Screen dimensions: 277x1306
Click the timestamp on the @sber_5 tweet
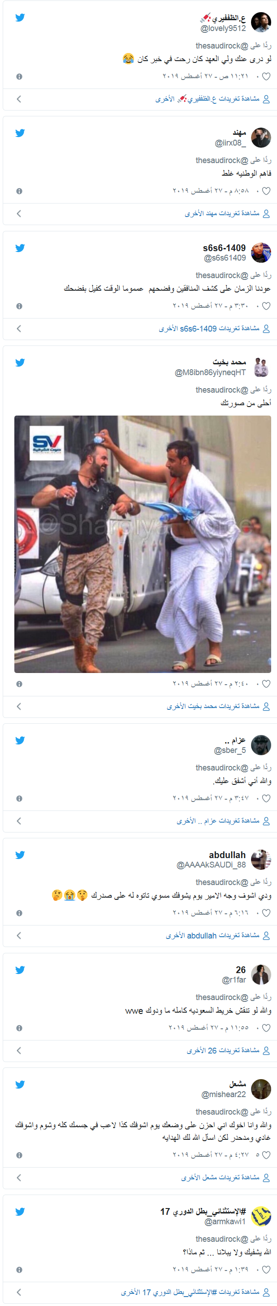pyautogui.click(x=210, y=798)
